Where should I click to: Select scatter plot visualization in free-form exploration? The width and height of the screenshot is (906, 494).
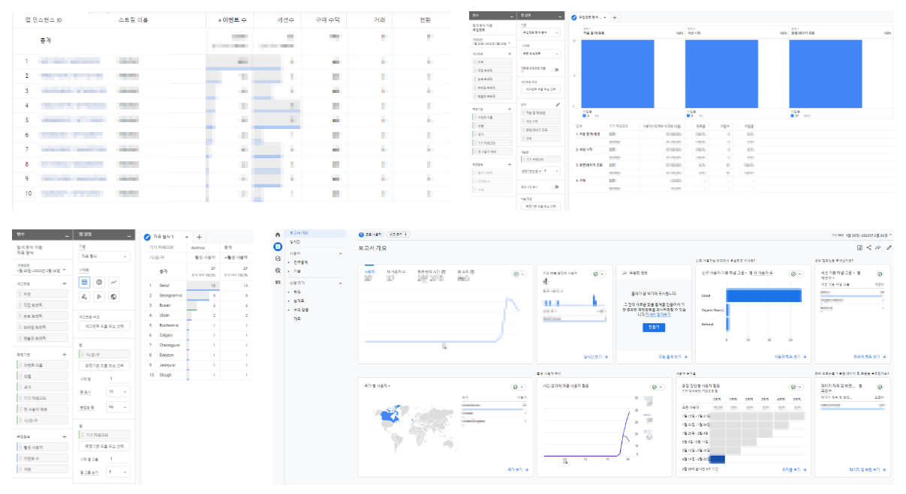[x=84, y=296]
